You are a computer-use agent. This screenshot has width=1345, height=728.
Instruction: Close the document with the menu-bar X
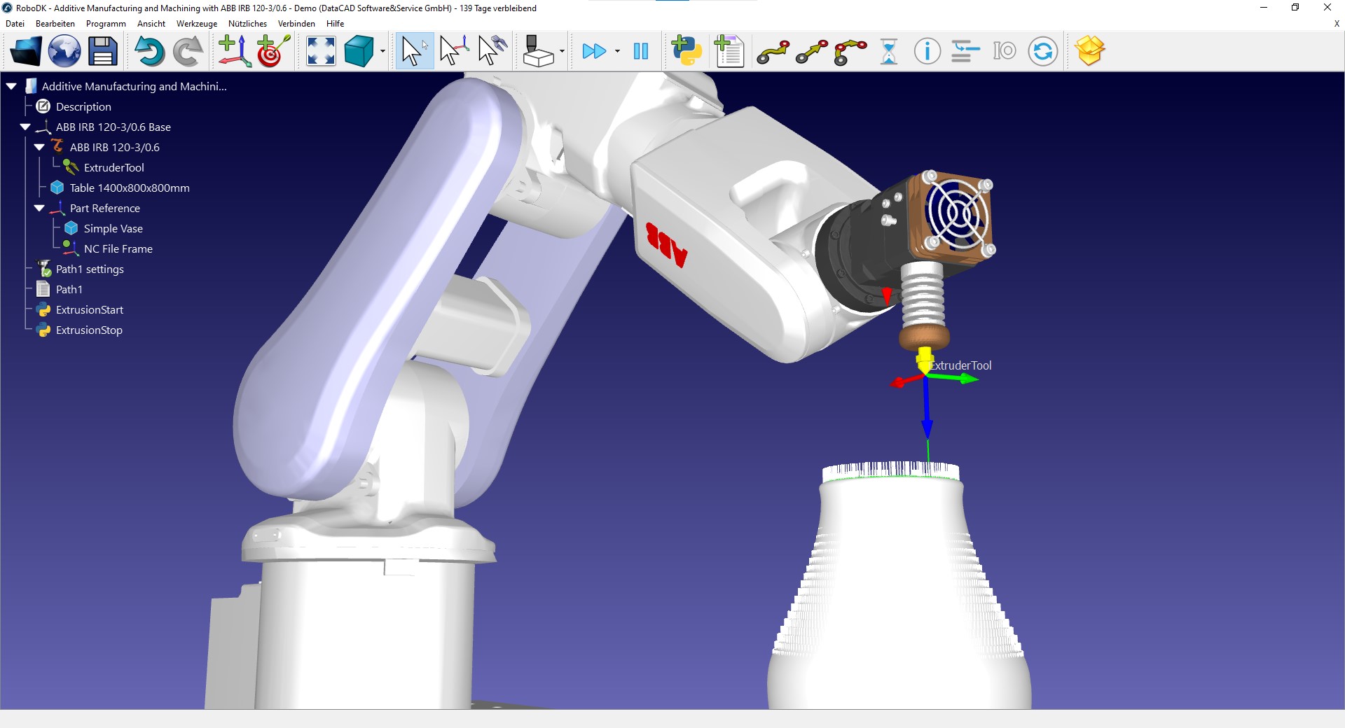[x=1337, y=24]
